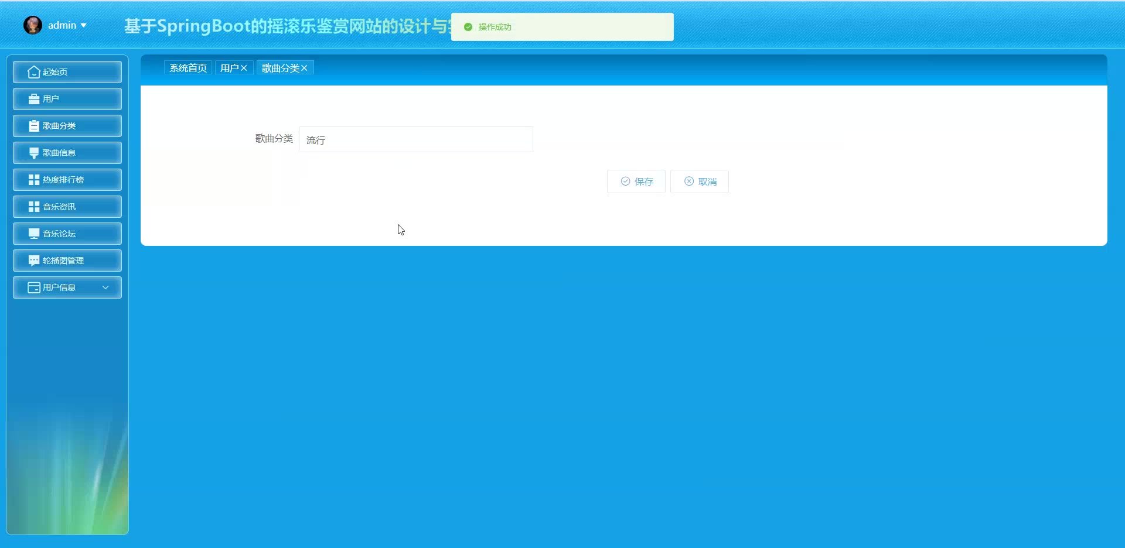Open 歌曲分类 in the sidebar

point(67,126)
